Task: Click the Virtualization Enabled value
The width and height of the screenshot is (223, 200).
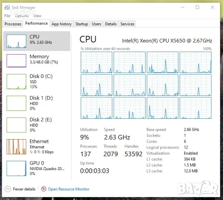Action: [191, 153]
